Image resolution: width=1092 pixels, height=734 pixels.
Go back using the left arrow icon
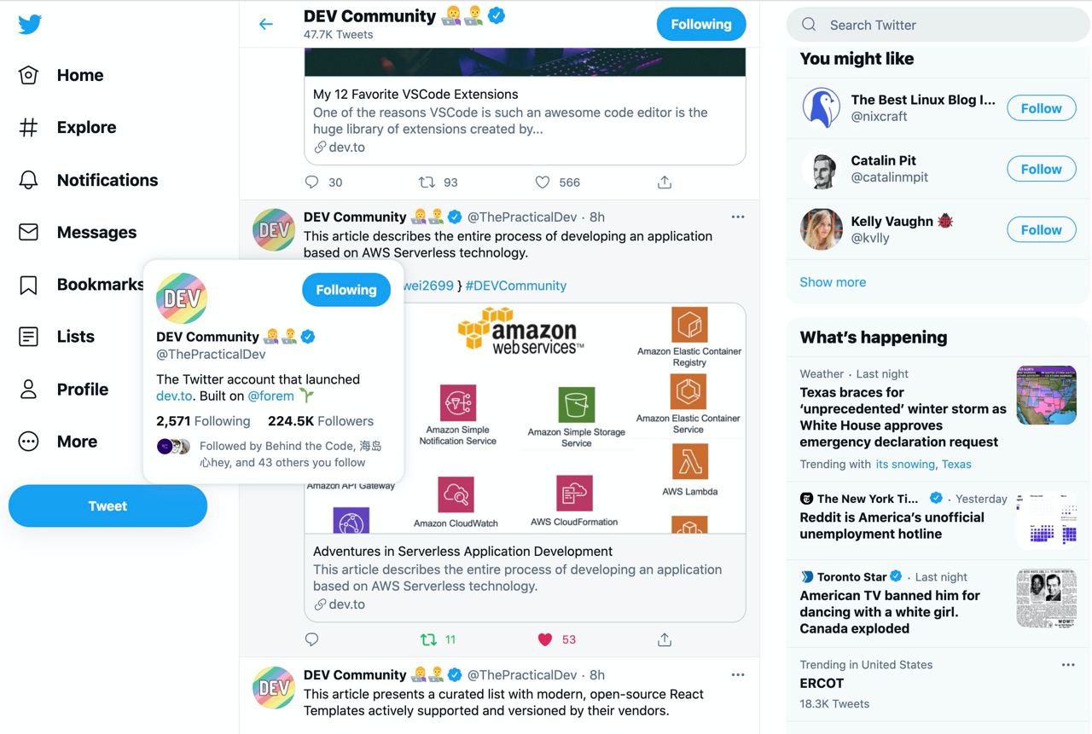click(x=266, y=24)
